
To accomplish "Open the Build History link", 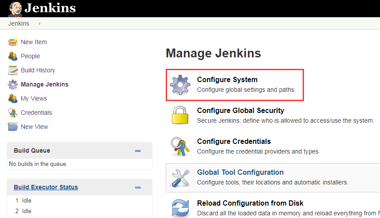I will pos(38,70).
